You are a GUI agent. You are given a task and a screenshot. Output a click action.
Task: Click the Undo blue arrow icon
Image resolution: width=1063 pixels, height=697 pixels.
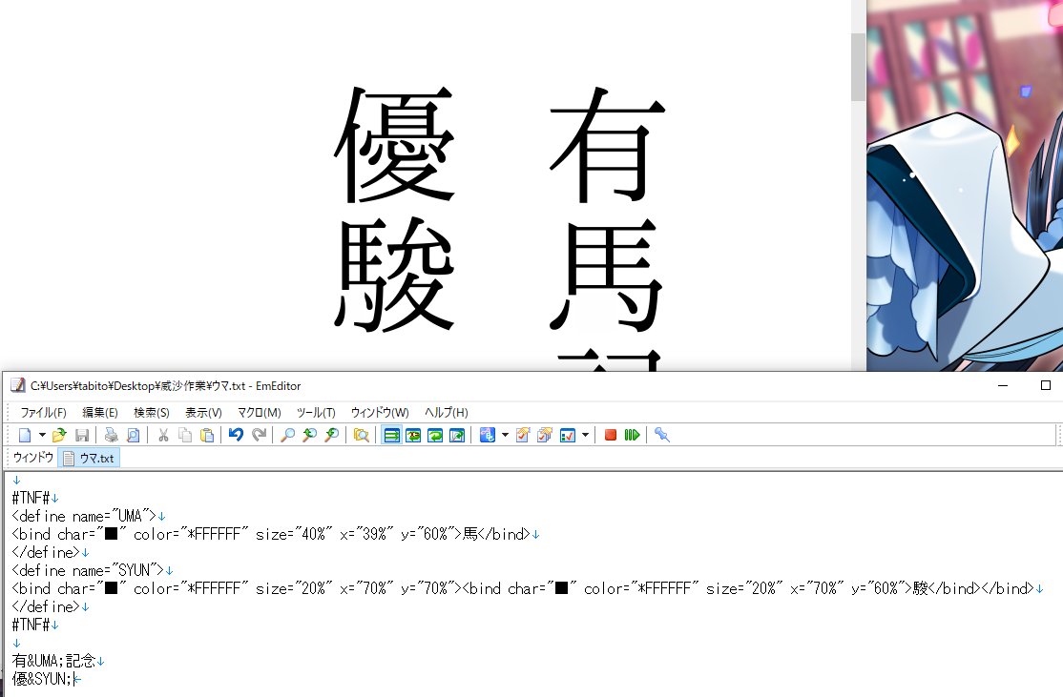(236, 435)
